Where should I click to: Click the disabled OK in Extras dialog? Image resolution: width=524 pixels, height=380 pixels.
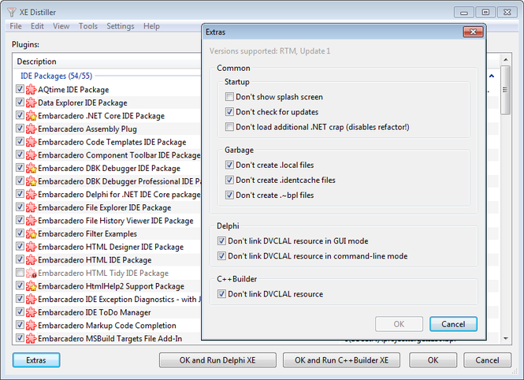(x=399, y=324)
